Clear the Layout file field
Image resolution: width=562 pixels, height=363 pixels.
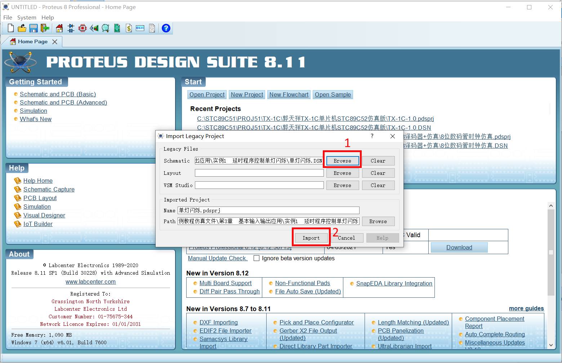[x=378, y=173]
